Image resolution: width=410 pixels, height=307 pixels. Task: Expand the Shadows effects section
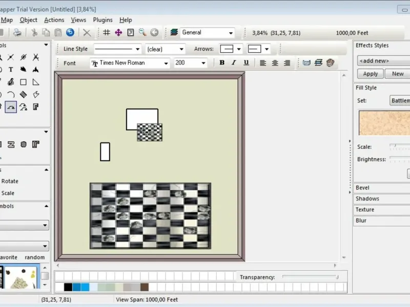coord(382,199)
